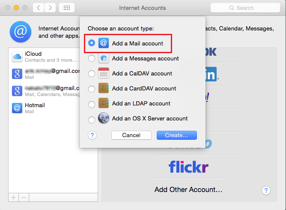Show all preferences with the grid button

[67, 8]
